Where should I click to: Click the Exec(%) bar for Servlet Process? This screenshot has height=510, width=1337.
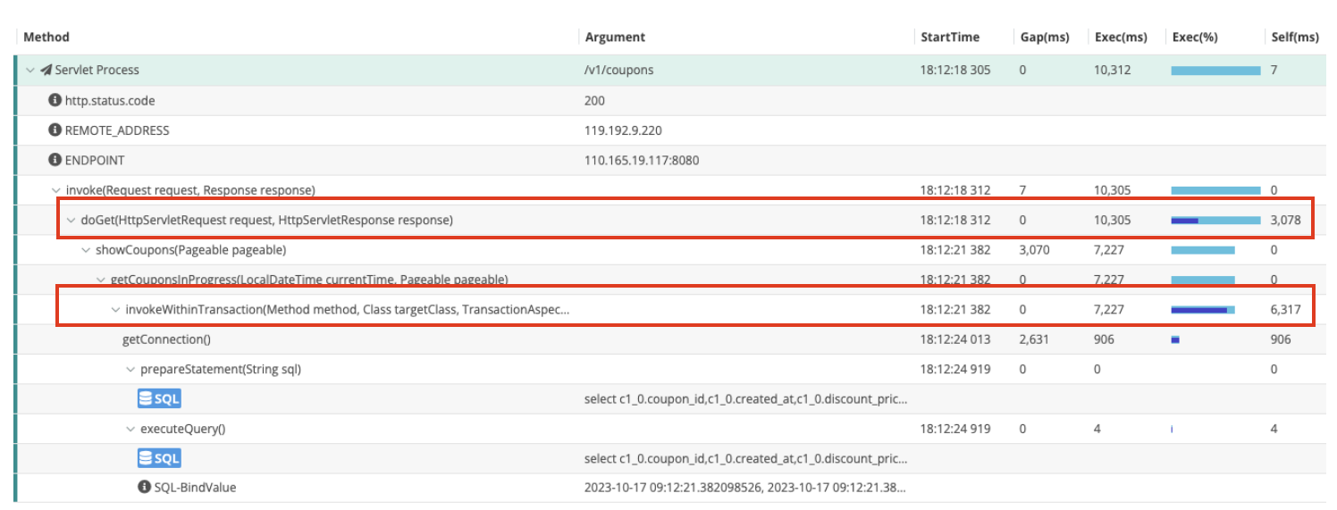1215,71
